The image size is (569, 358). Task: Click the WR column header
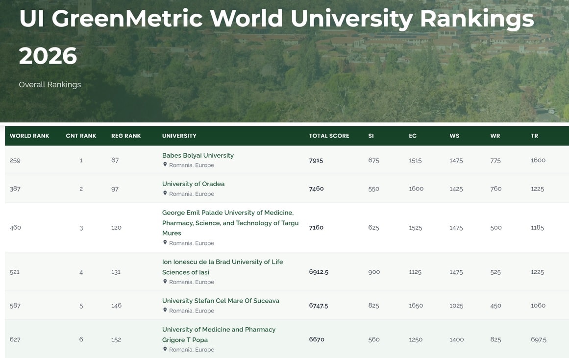495,136
